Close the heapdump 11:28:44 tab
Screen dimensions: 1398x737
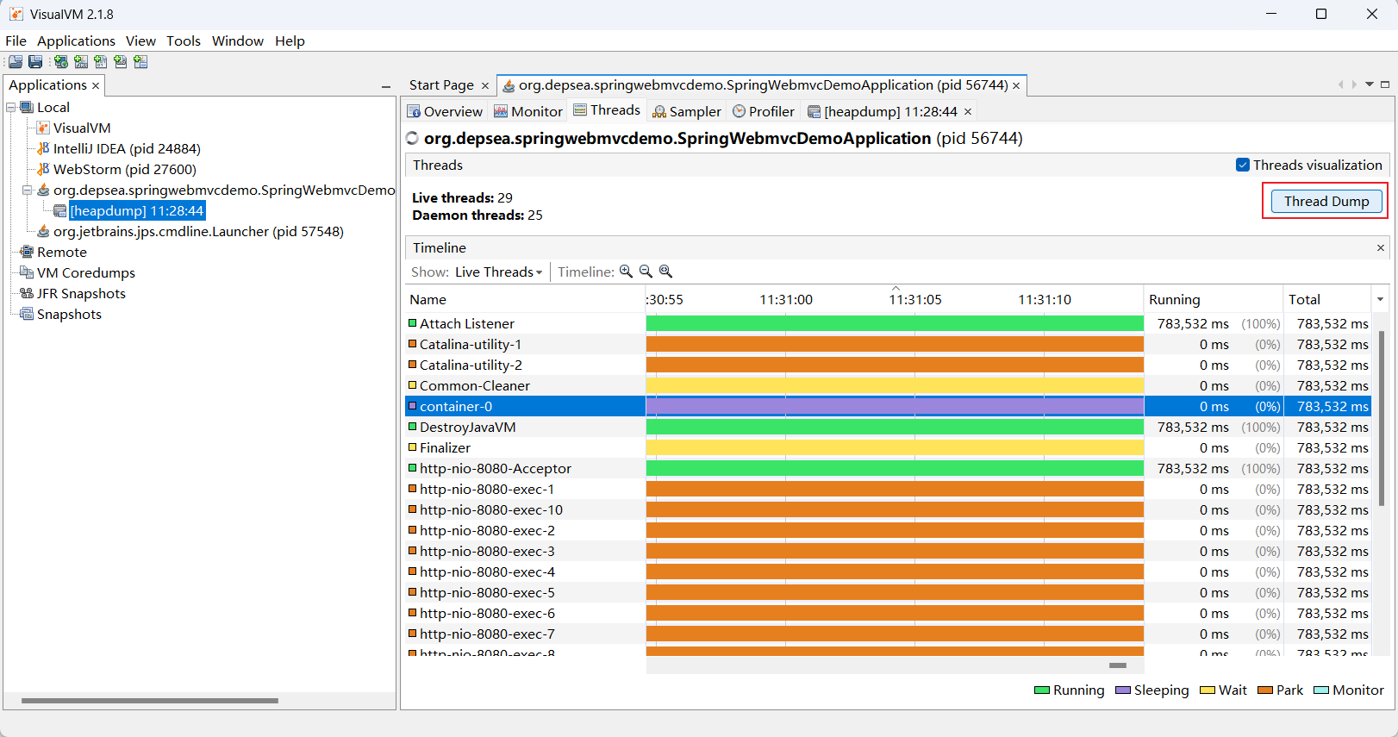pos(968,111)
